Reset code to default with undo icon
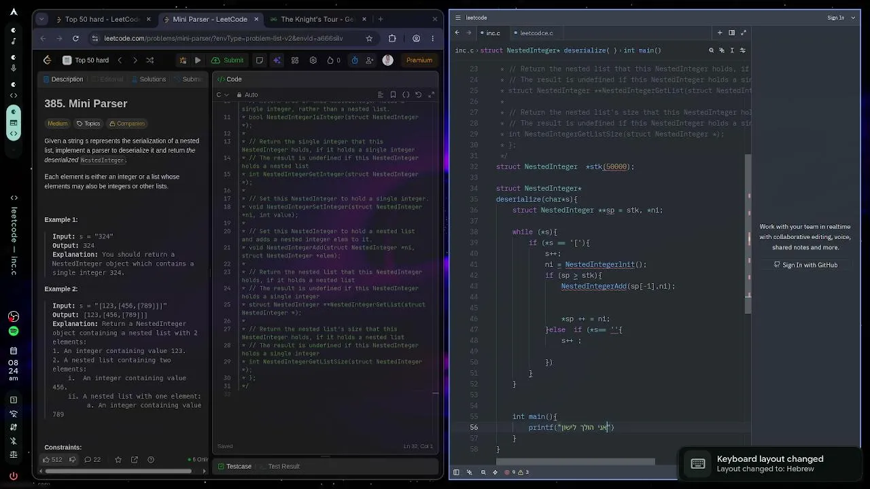 pyautogui.click(x=419, y=94)
